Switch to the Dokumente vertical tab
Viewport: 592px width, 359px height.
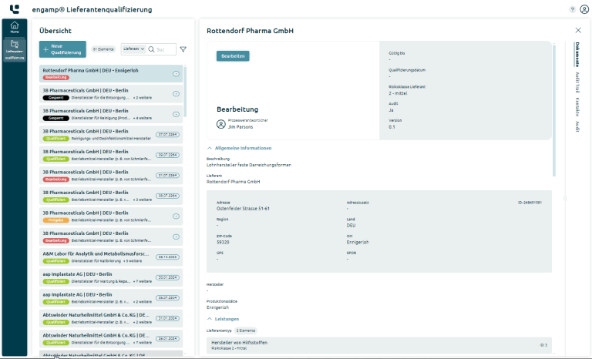click(577, 55)
